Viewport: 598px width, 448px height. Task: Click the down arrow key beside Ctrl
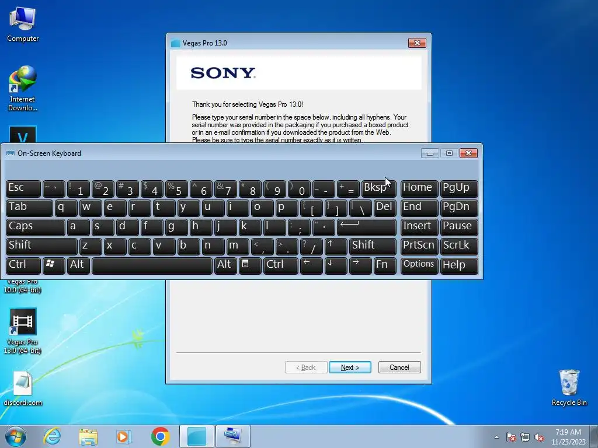point(336,265)
